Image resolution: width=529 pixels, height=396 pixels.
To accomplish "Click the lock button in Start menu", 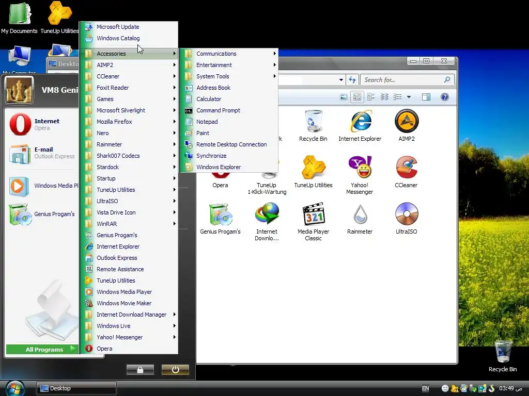I will coord(140,370).
